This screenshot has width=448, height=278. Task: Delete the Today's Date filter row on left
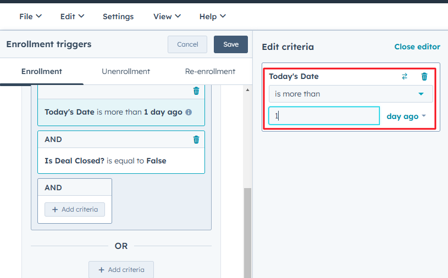click(x=196, y=91)
